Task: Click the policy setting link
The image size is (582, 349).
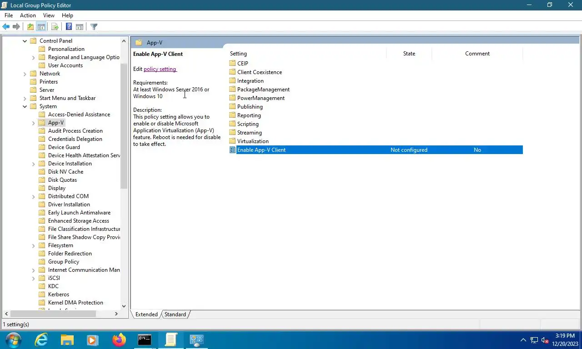Action: point(160,69)
